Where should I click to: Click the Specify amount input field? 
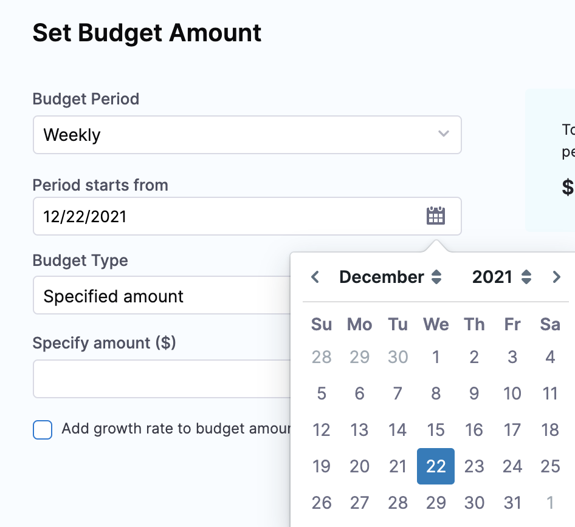tap(162, 379)
